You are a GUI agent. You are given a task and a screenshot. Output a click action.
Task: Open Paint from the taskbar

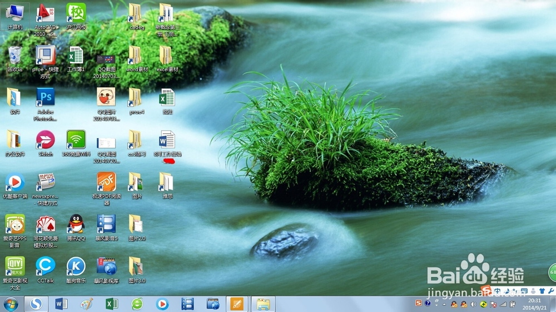[x=87, y=304]
